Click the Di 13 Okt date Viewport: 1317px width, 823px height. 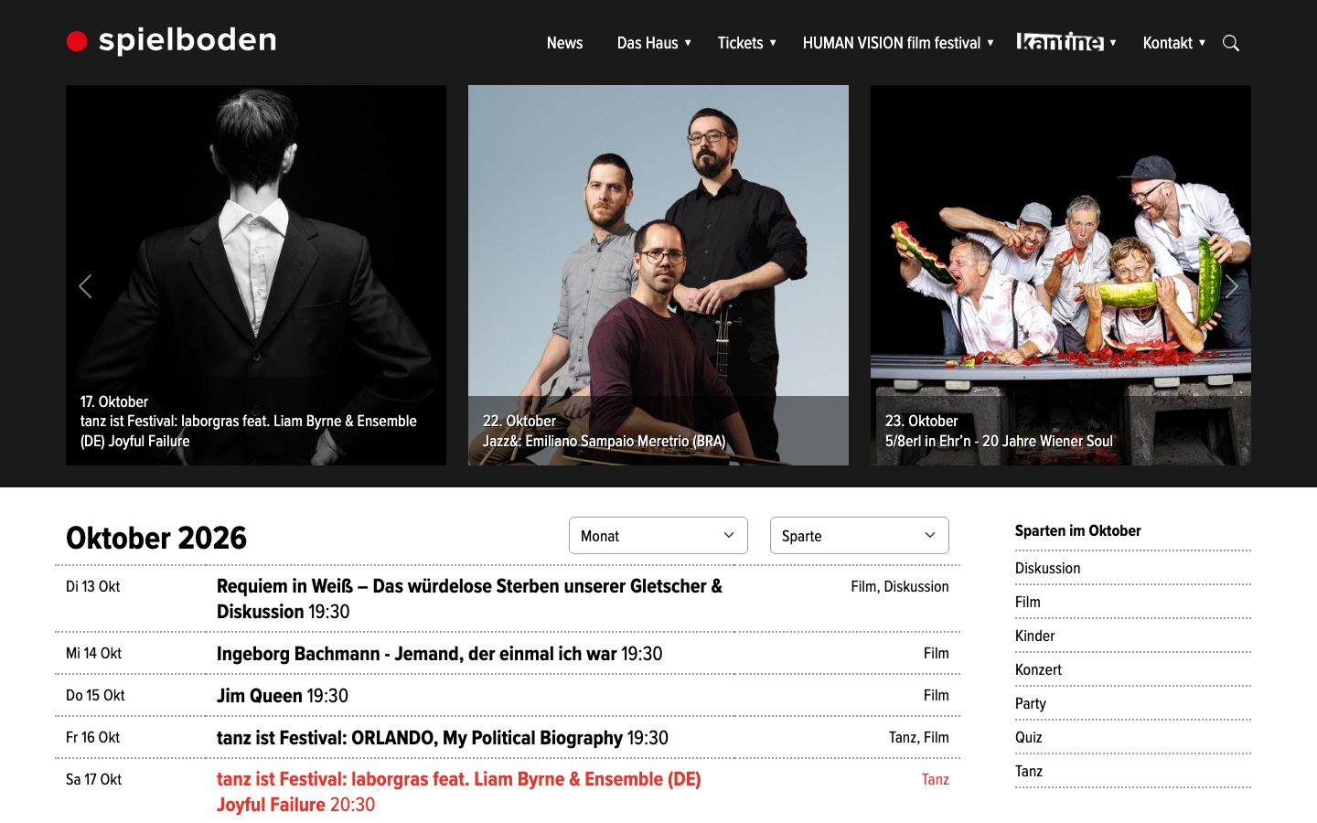click(x=92, y=586)
